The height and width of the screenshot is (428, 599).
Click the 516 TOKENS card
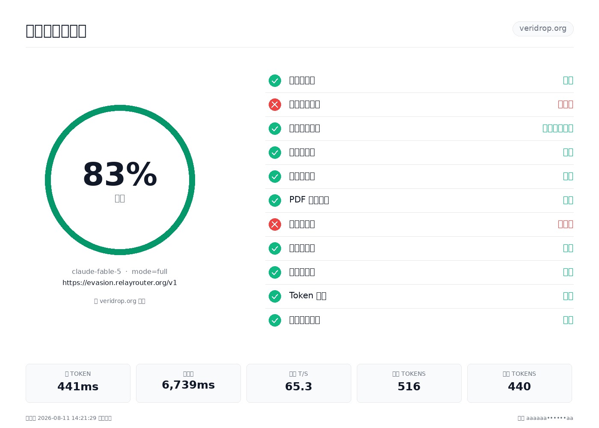tap(409, 383)
